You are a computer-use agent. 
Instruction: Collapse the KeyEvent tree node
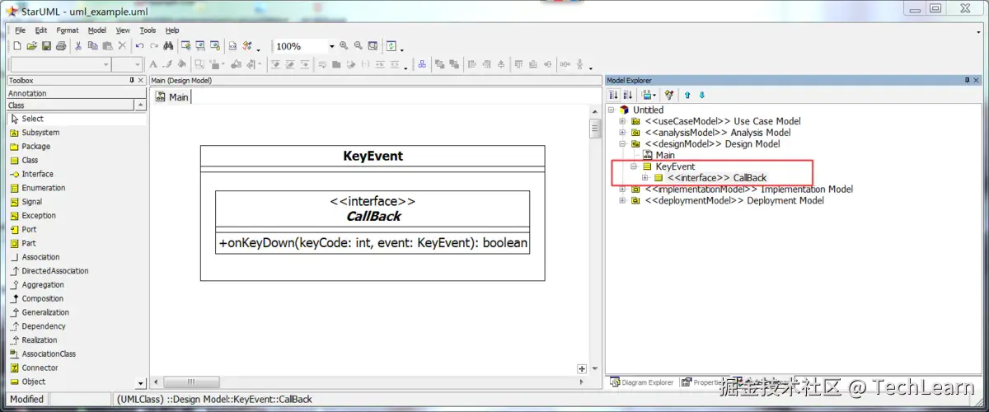(635, 166)
